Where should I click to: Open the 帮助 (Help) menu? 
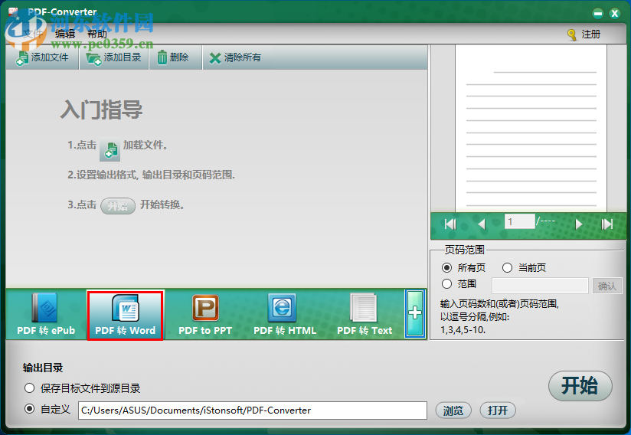tap(97, 34)
